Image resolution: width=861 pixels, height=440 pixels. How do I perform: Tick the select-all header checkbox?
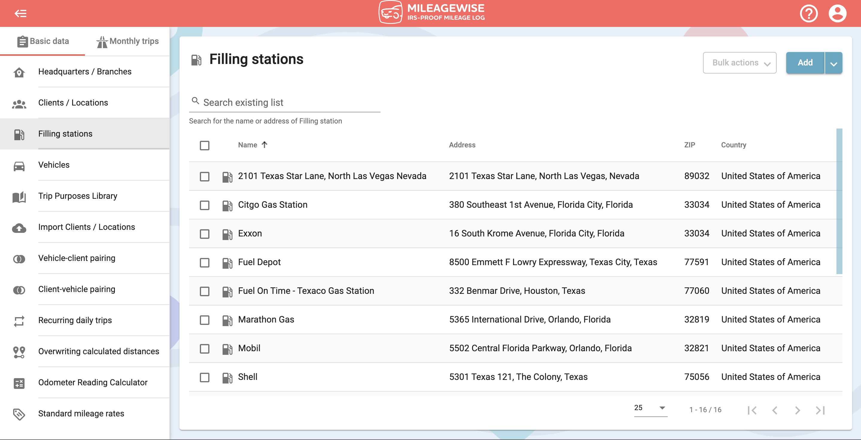coord(205,145)
